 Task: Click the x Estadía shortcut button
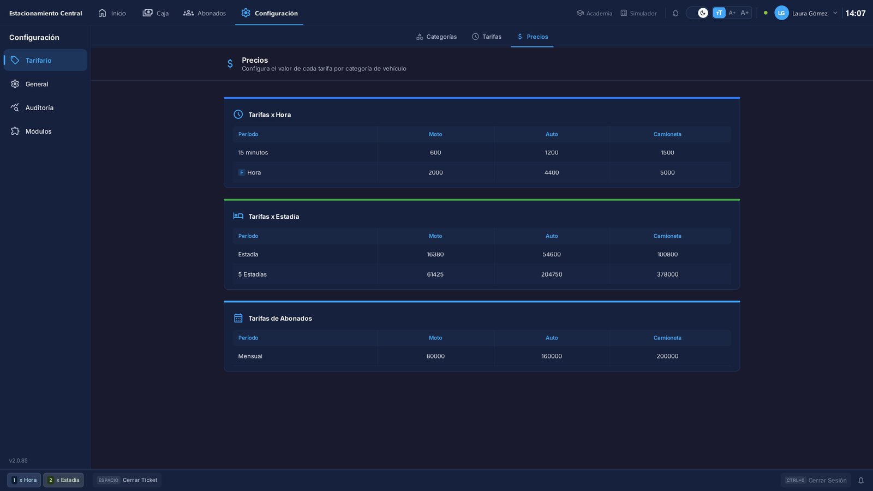click(x=63, y=480)
